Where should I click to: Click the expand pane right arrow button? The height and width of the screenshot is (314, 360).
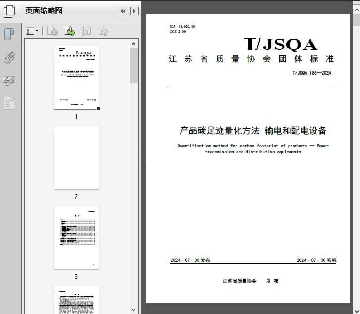coord(134,11)
